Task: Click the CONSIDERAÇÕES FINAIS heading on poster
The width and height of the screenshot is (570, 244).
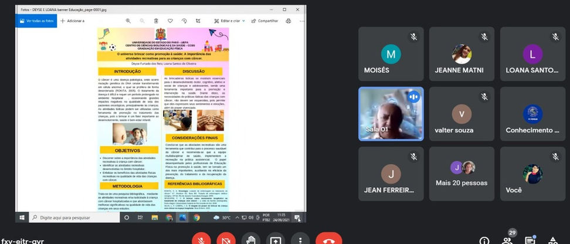Action: pos(195,138)
